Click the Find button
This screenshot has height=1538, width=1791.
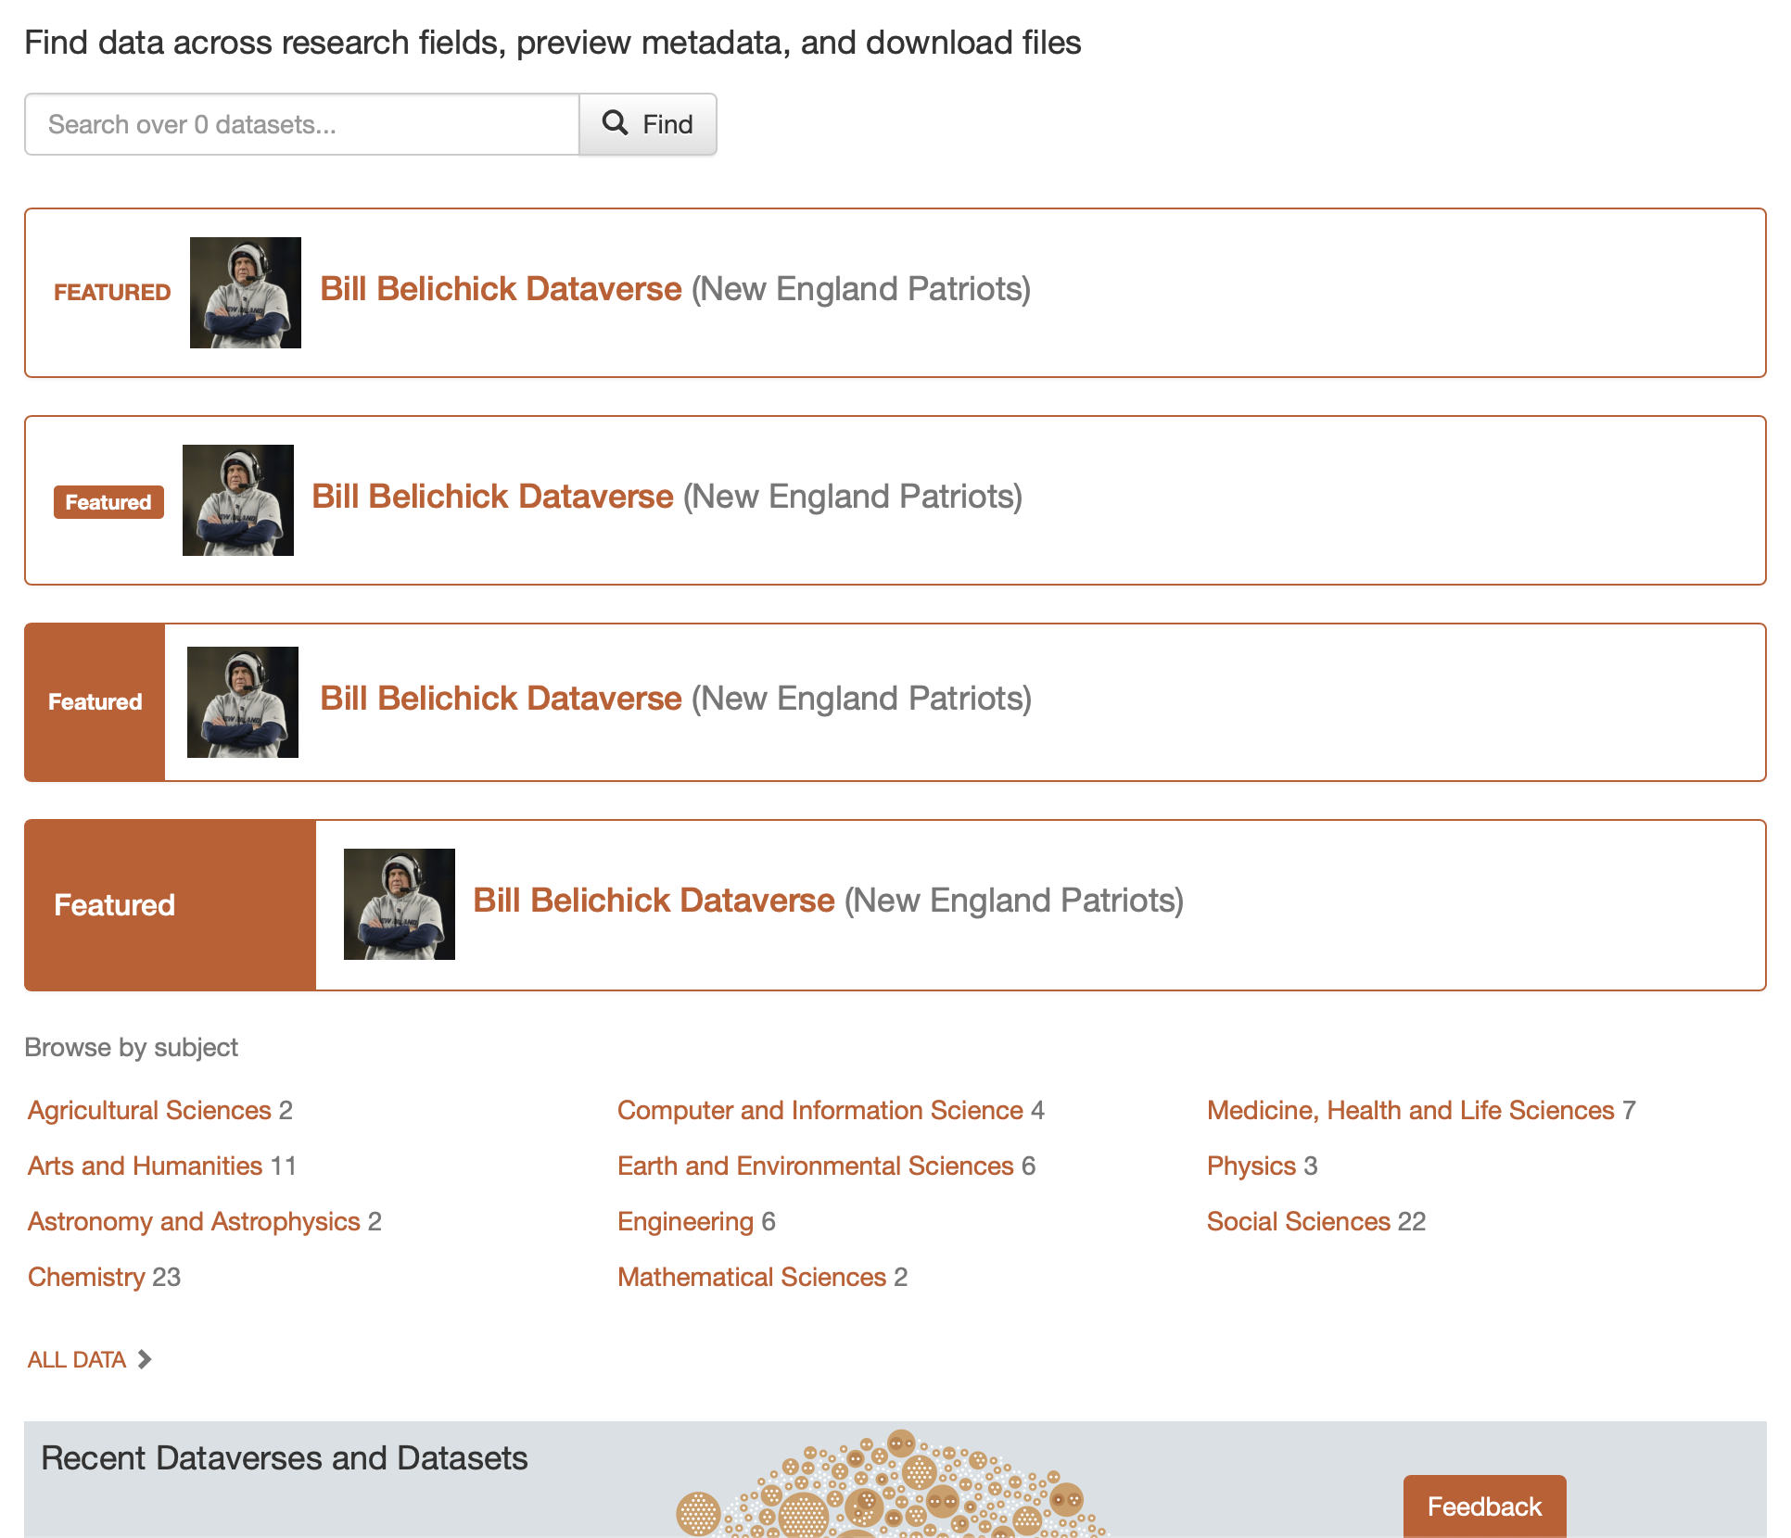coord(648,123)
